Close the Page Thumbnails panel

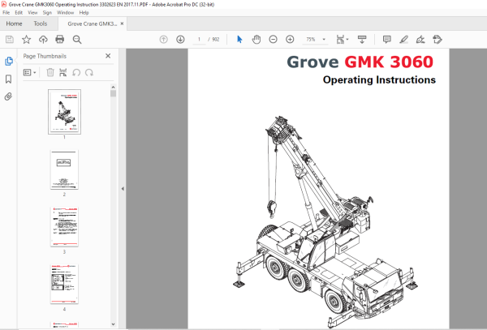coord(108,56)
